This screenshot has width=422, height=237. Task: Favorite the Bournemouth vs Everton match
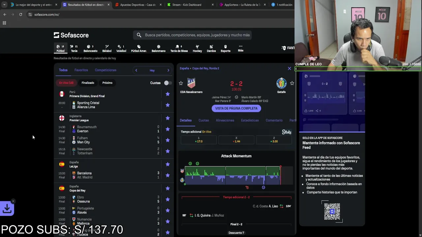click(167, 129)
